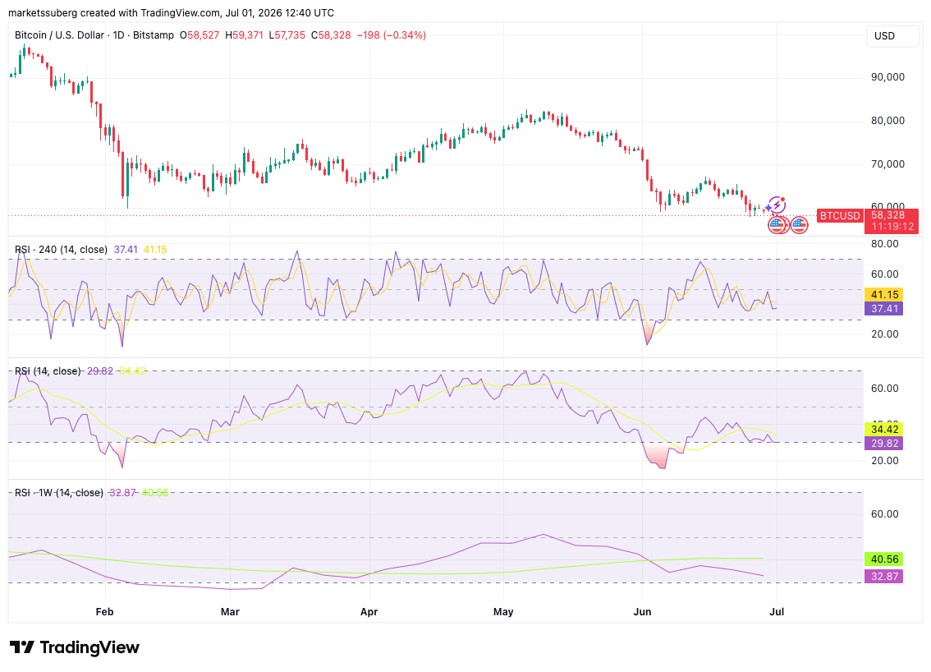Click the purple 29.82 price scale tag
Screen dimensions: 931x672
pos(885,444)
